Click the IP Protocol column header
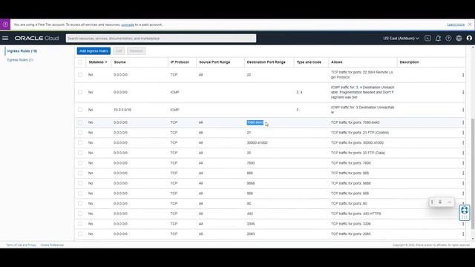 180,62
